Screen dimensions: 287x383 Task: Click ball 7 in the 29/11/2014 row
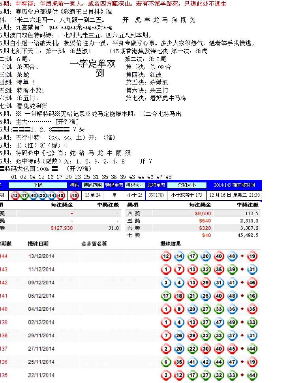(x=166, y=335)
